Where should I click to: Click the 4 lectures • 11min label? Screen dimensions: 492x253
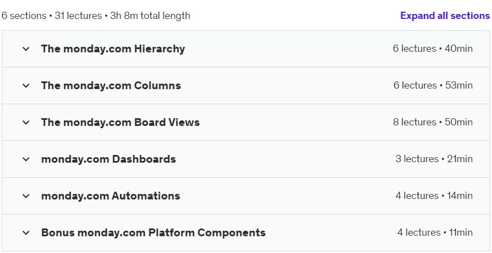pyautogui.click(x=435, y=232)
